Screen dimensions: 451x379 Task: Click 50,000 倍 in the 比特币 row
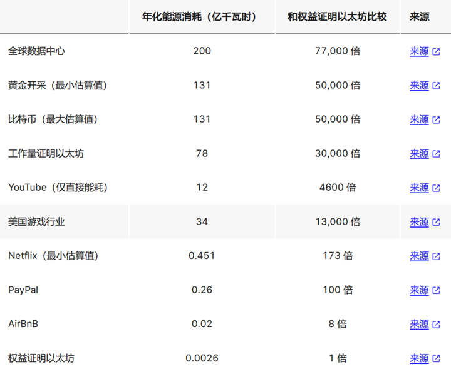[x=338, y=119]
